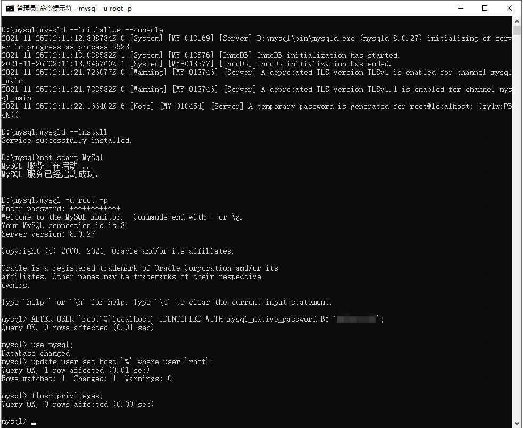The height and width of the screenshot is (428, 523).
Task: Close the Command Prompt window
Action: click(509, 9)
